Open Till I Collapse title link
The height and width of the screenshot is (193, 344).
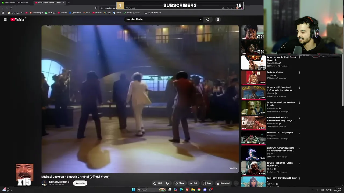click(x=280, y=133)
